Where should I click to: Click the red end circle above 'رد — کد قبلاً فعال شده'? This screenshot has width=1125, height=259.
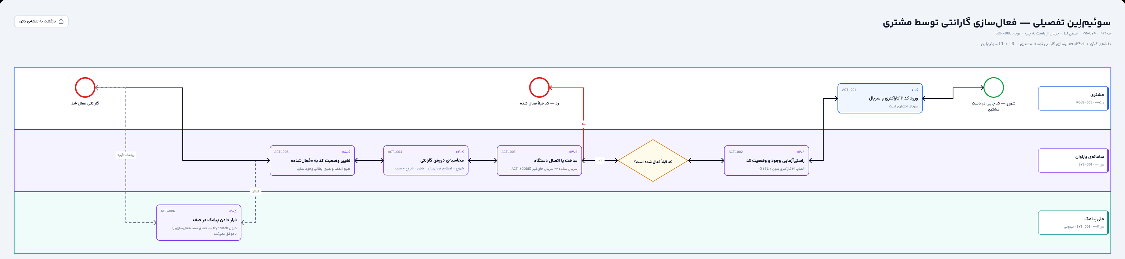coord(539,88)
